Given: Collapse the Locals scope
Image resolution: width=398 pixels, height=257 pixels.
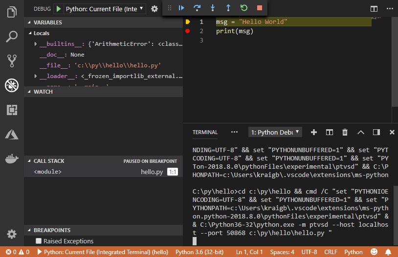Looking at the screenshot, I should [30, 33].
